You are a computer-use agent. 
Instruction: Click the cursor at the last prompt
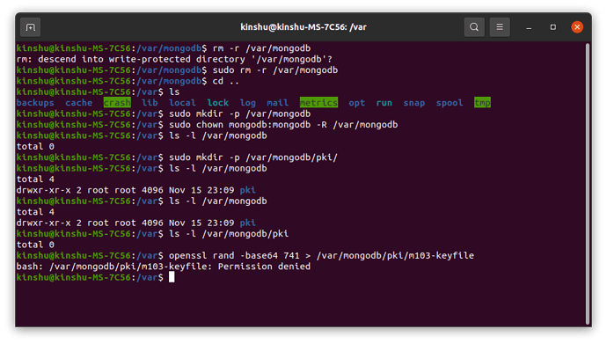click(172, 277)
